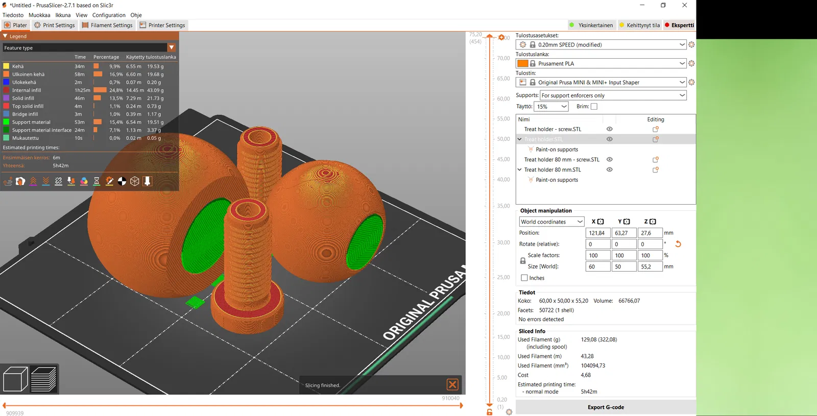Click the vertical layer slider top thumb

click(489, 37)
